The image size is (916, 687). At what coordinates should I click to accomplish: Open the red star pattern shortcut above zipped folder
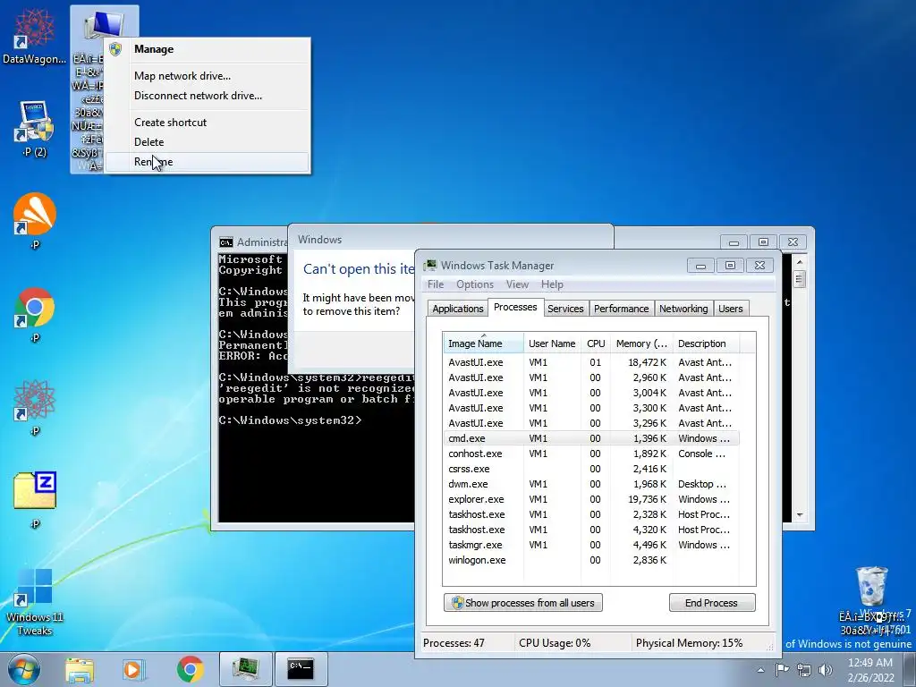click(35, 407)
